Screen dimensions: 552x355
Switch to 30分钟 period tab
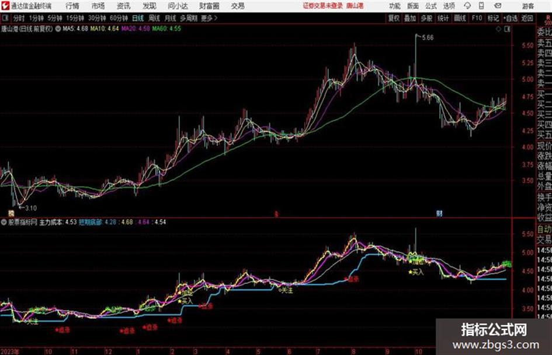pyautogui.click(x=97, y=18)
